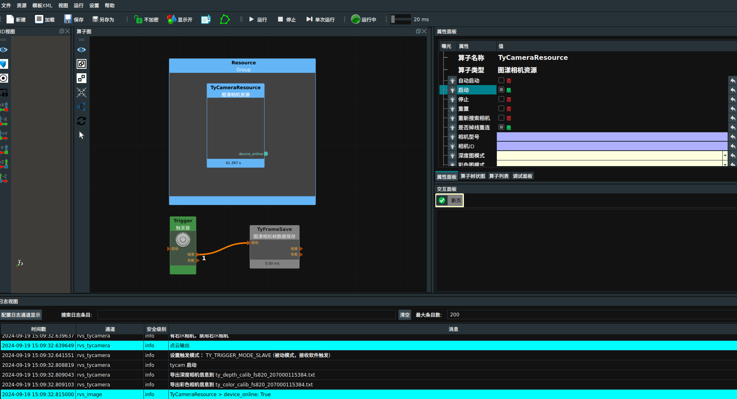
Task: Click the 显示开 3D shapes icon
Action: click(x=172, y=19)
